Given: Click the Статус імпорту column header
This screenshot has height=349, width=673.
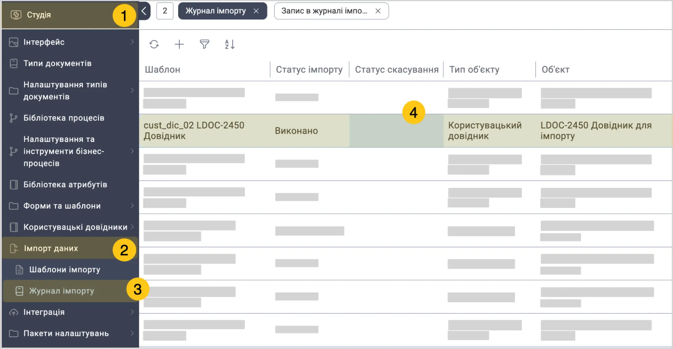Looking at the screenshot, I should pyautogui.click(x=309, y=70).
